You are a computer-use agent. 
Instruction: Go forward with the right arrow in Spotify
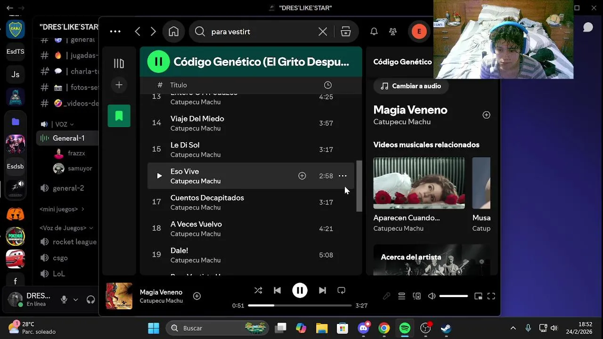coord(153,32)
